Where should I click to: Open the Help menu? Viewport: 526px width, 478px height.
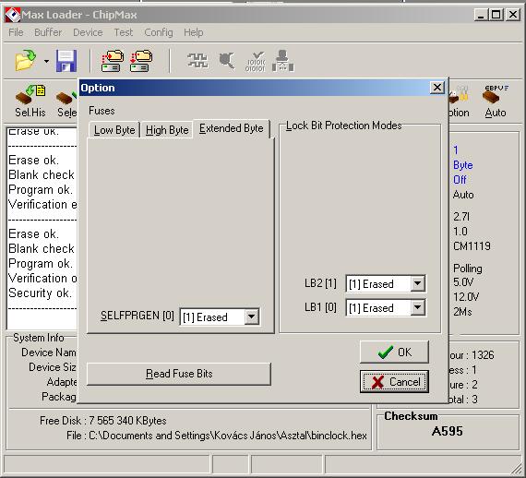point(193,32)
